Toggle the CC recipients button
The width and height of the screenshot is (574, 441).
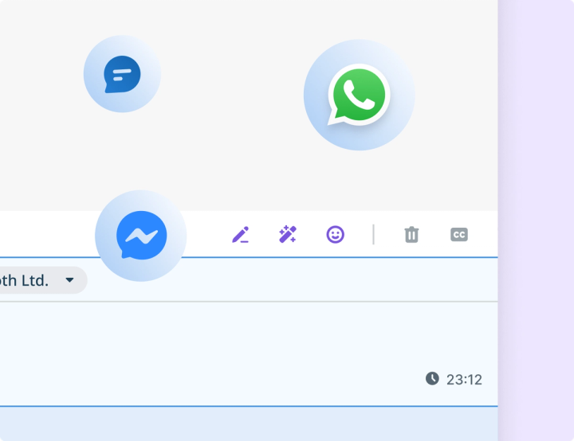pyautogui.click(x=459, y=234)
